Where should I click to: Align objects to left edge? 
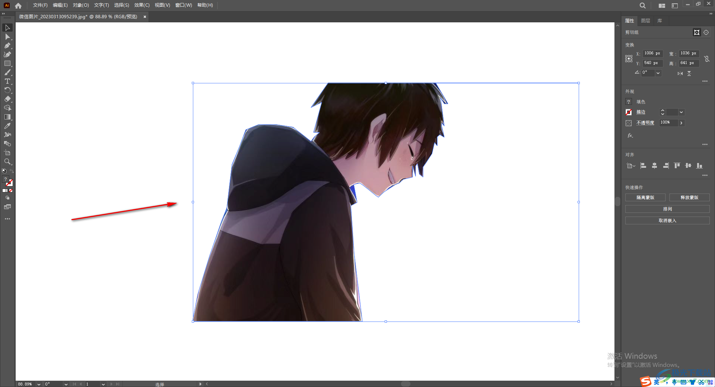[643, 166]
